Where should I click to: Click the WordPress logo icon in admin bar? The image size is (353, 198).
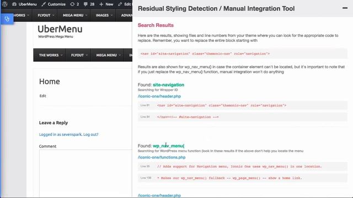click(5, 4)
